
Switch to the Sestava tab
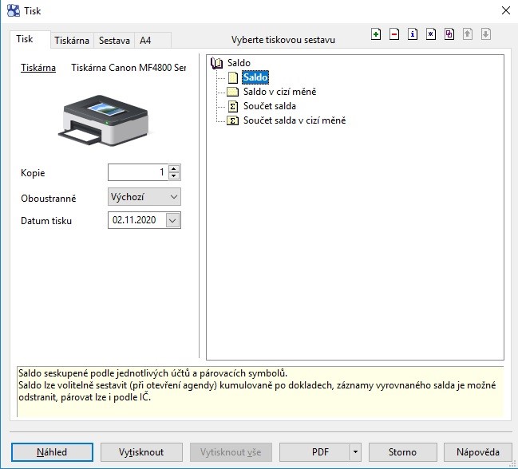click(114, 40)
